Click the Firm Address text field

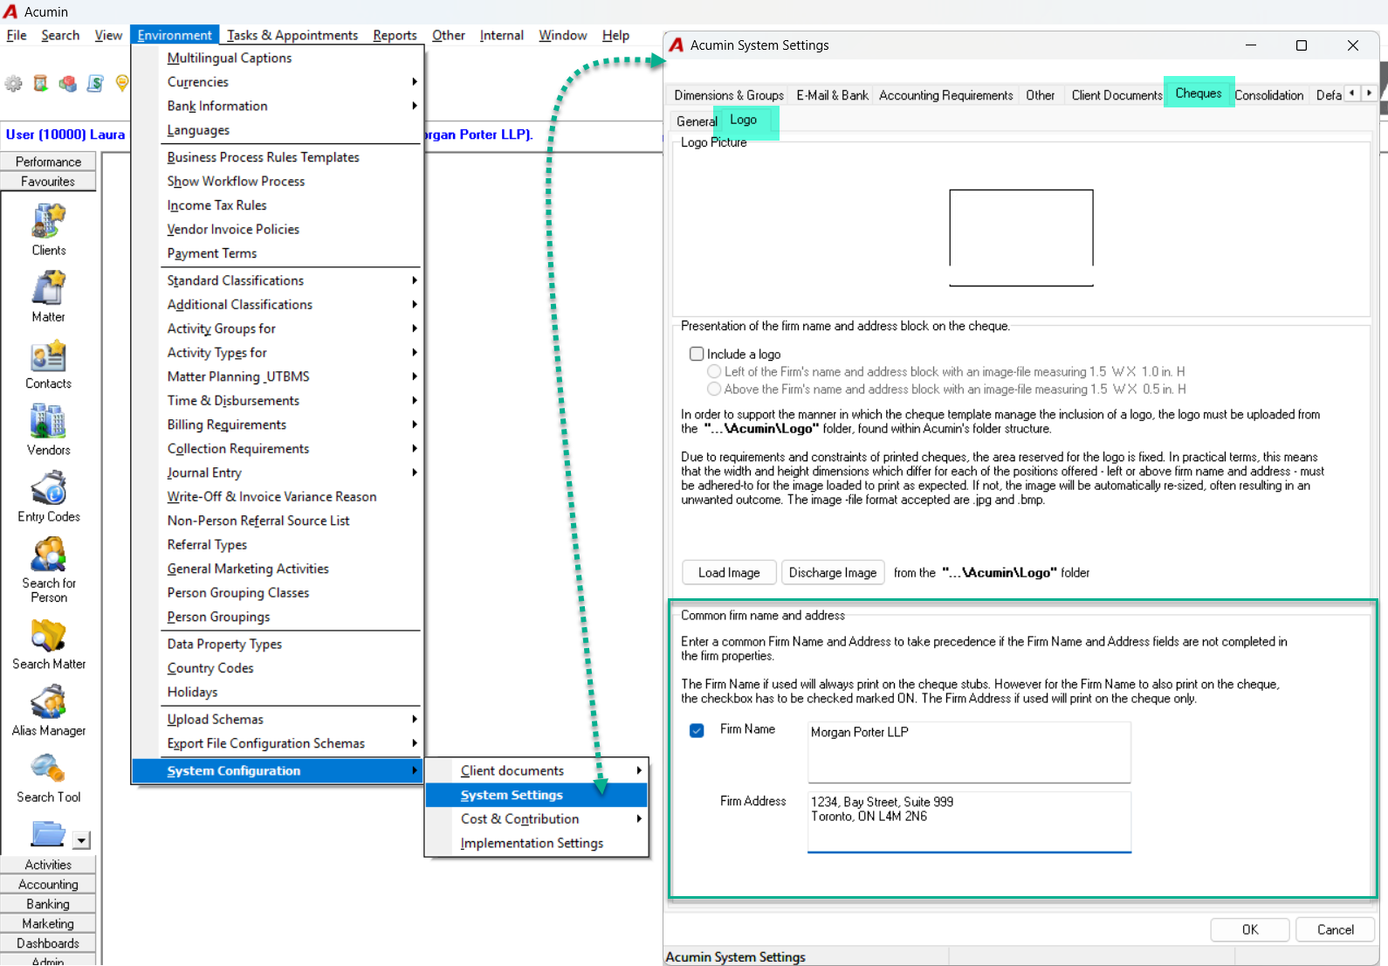(x=969, y=822)
